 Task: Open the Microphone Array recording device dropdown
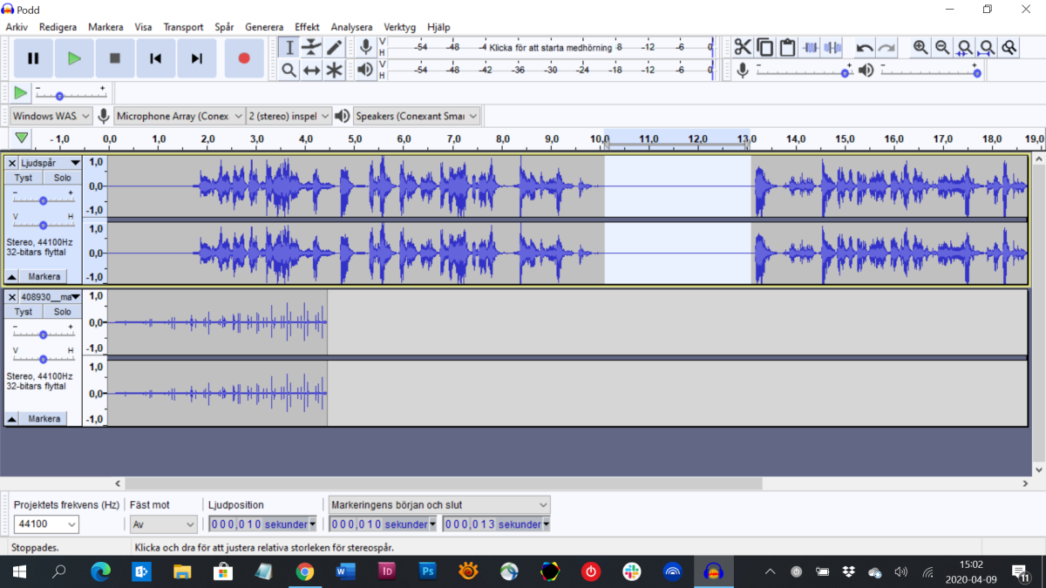[x=179, y=115]
